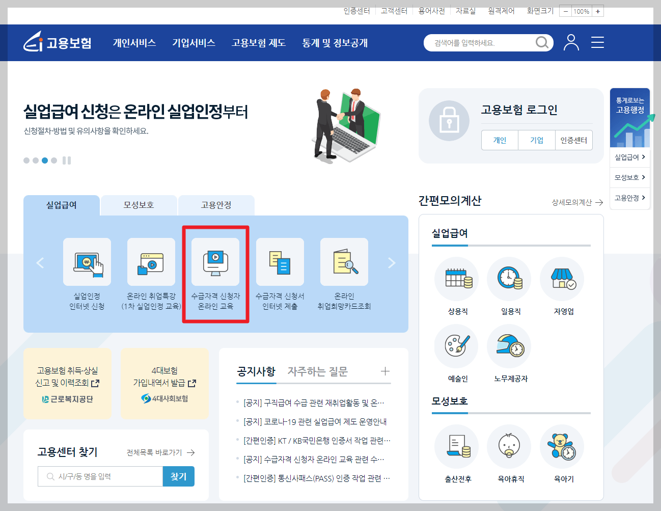
Task: Click the 시/구/동 명을 입력 field
Action: (100, 476)
